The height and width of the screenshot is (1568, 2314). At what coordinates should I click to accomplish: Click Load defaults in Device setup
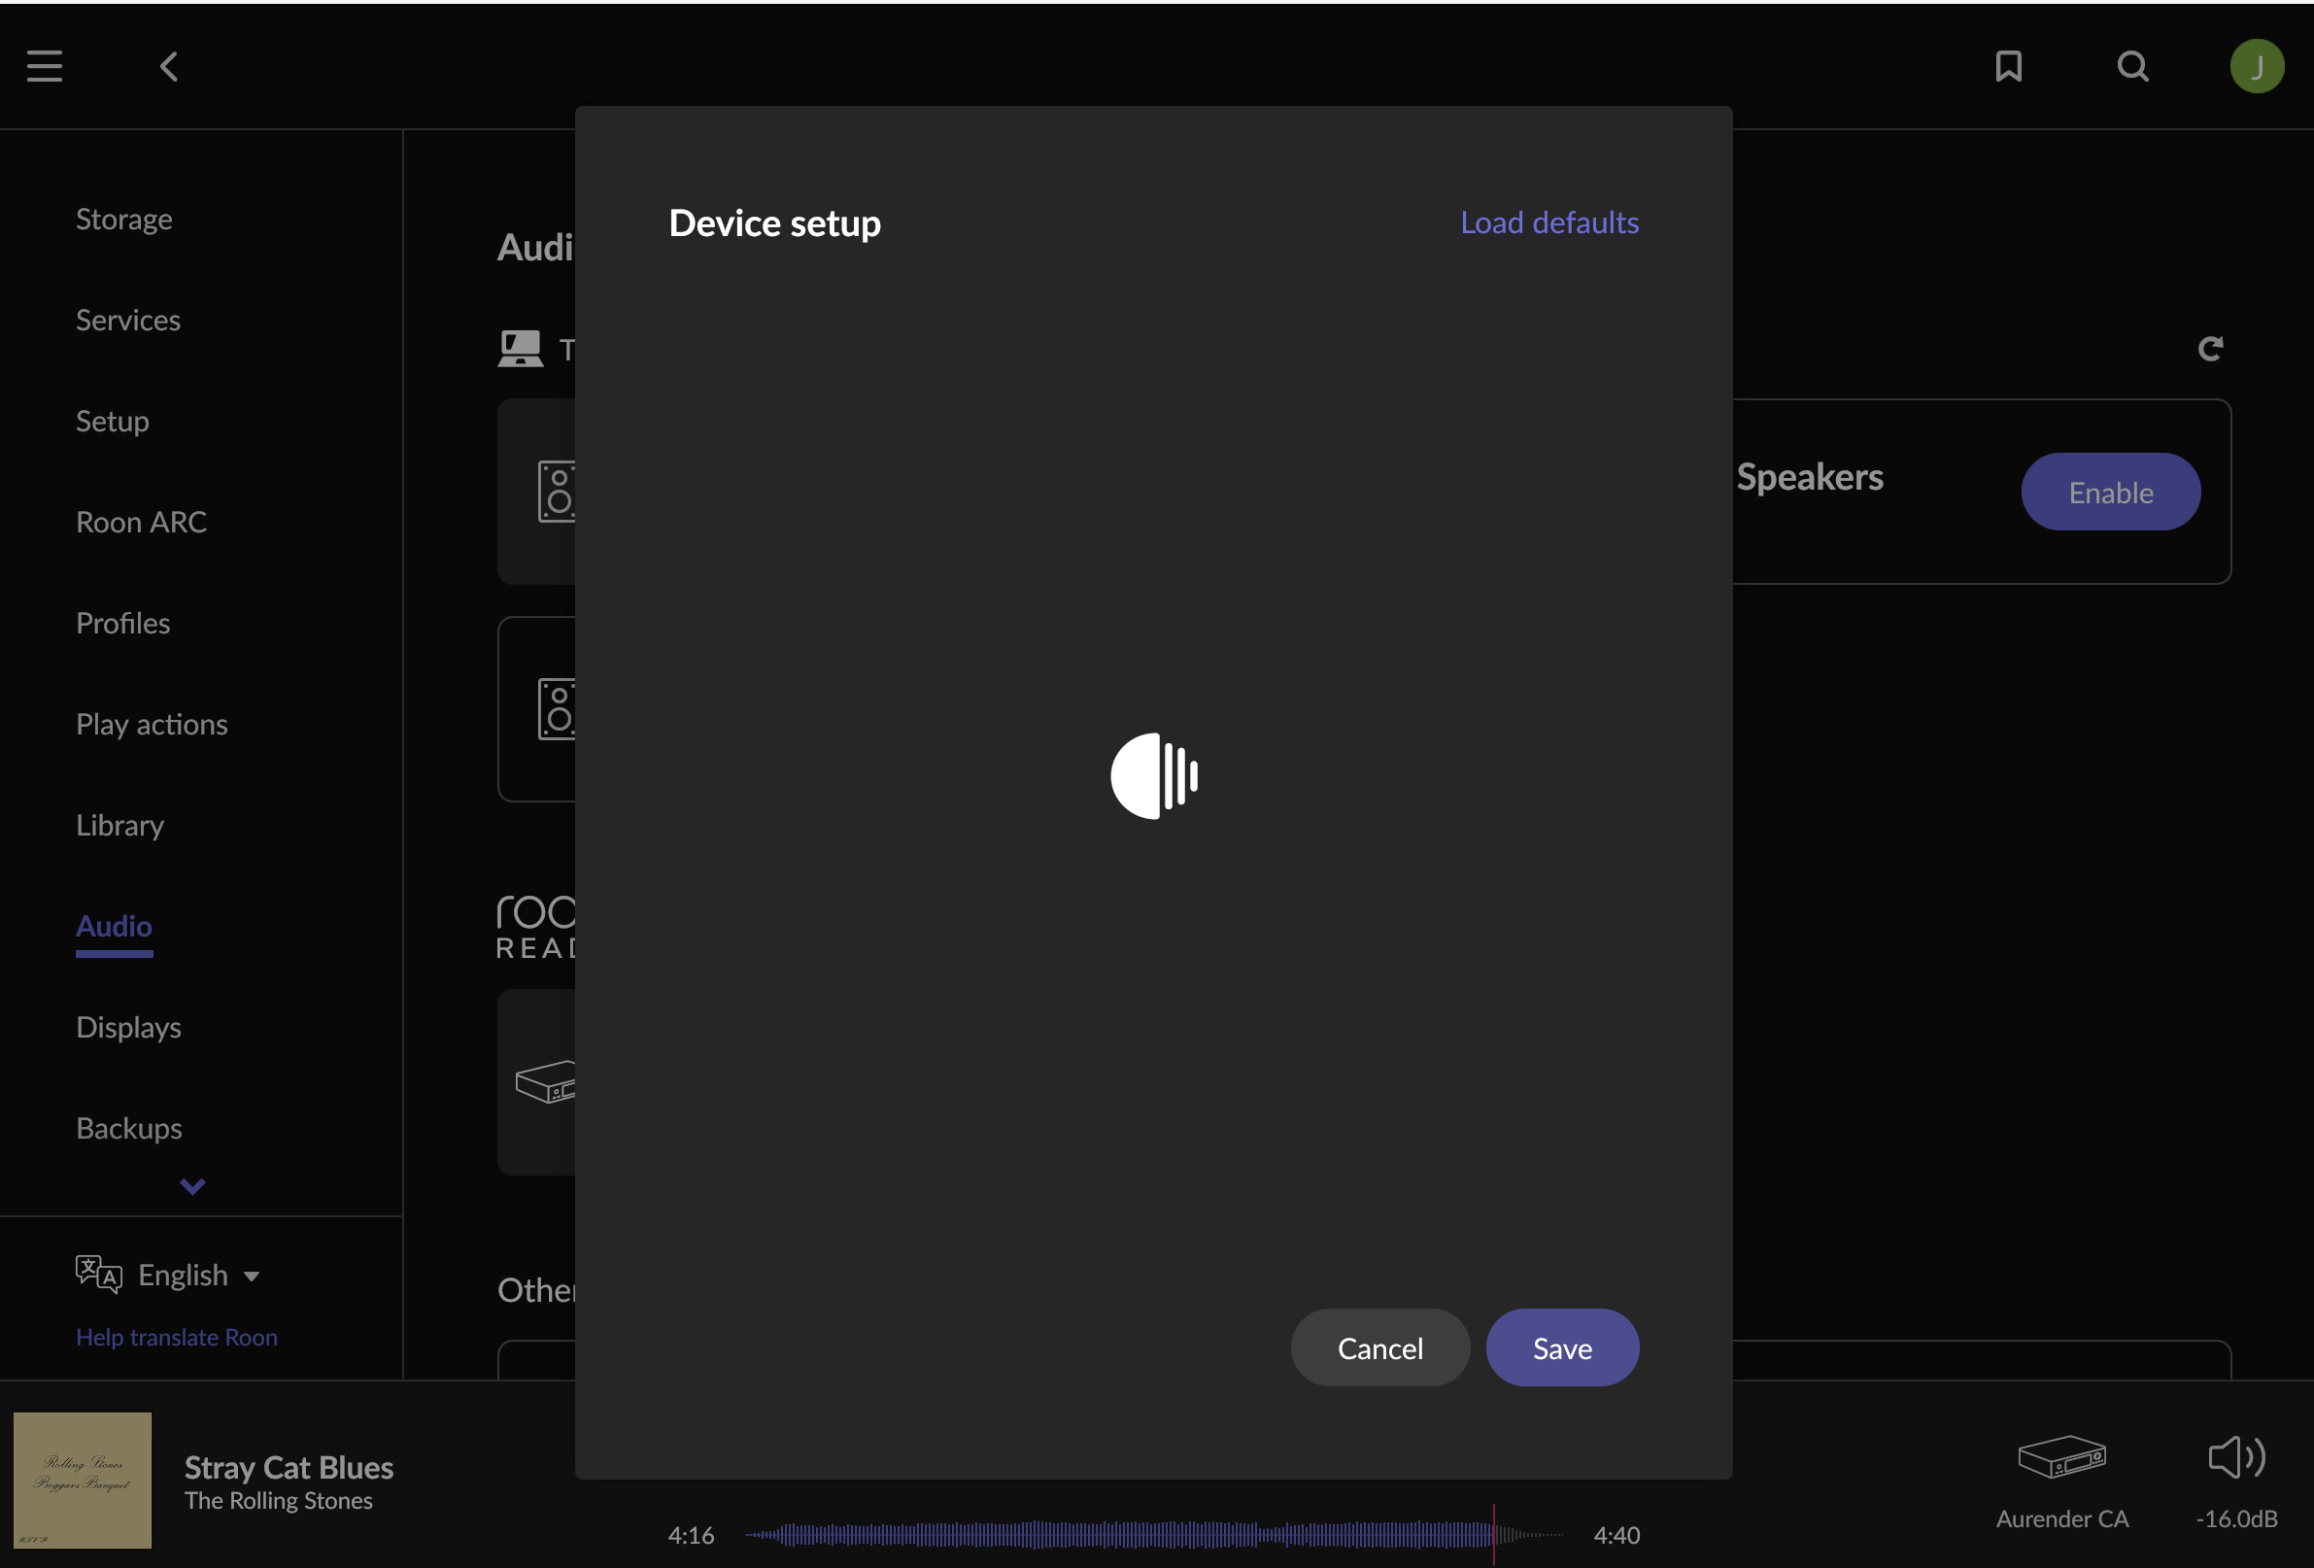click(1549, 222)
